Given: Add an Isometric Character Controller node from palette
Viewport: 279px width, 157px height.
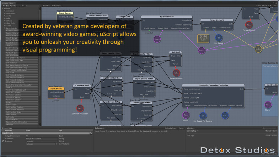Looking at the screenshot, I should (x=22, y=85).
